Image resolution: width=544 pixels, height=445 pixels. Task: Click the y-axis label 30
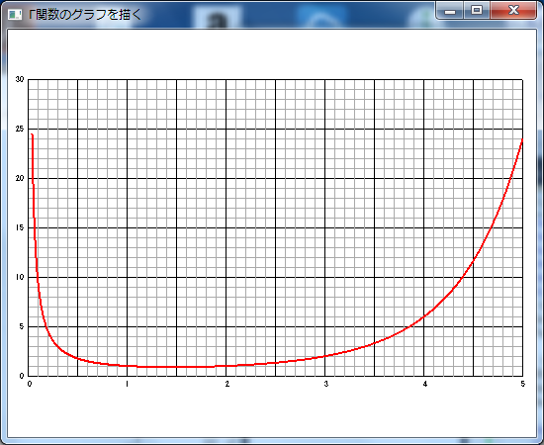tap(20, 79)
